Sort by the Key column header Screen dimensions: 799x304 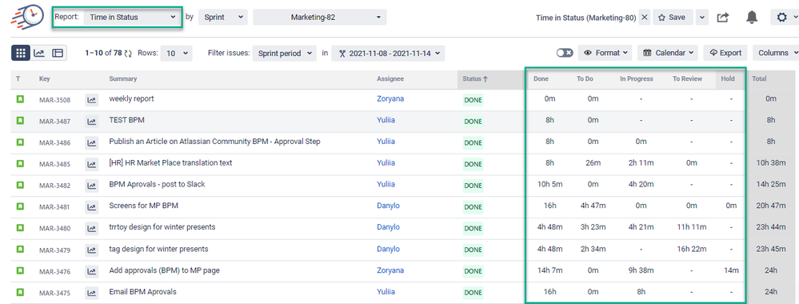[44, 79]
